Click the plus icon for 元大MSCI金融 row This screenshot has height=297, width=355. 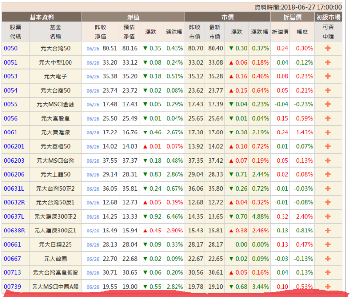[x=328, y=104]
